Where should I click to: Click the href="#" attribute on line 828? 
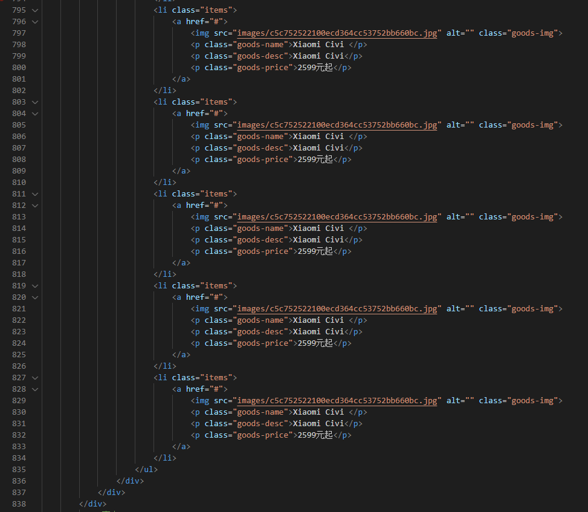coord(204,389)
